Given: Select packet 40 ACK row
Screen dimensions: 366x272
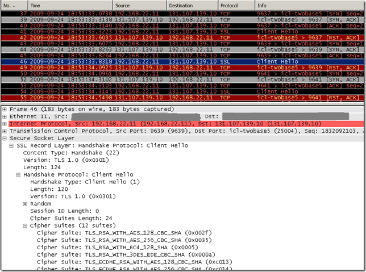Looking at the screenshot, I should 182,26.
